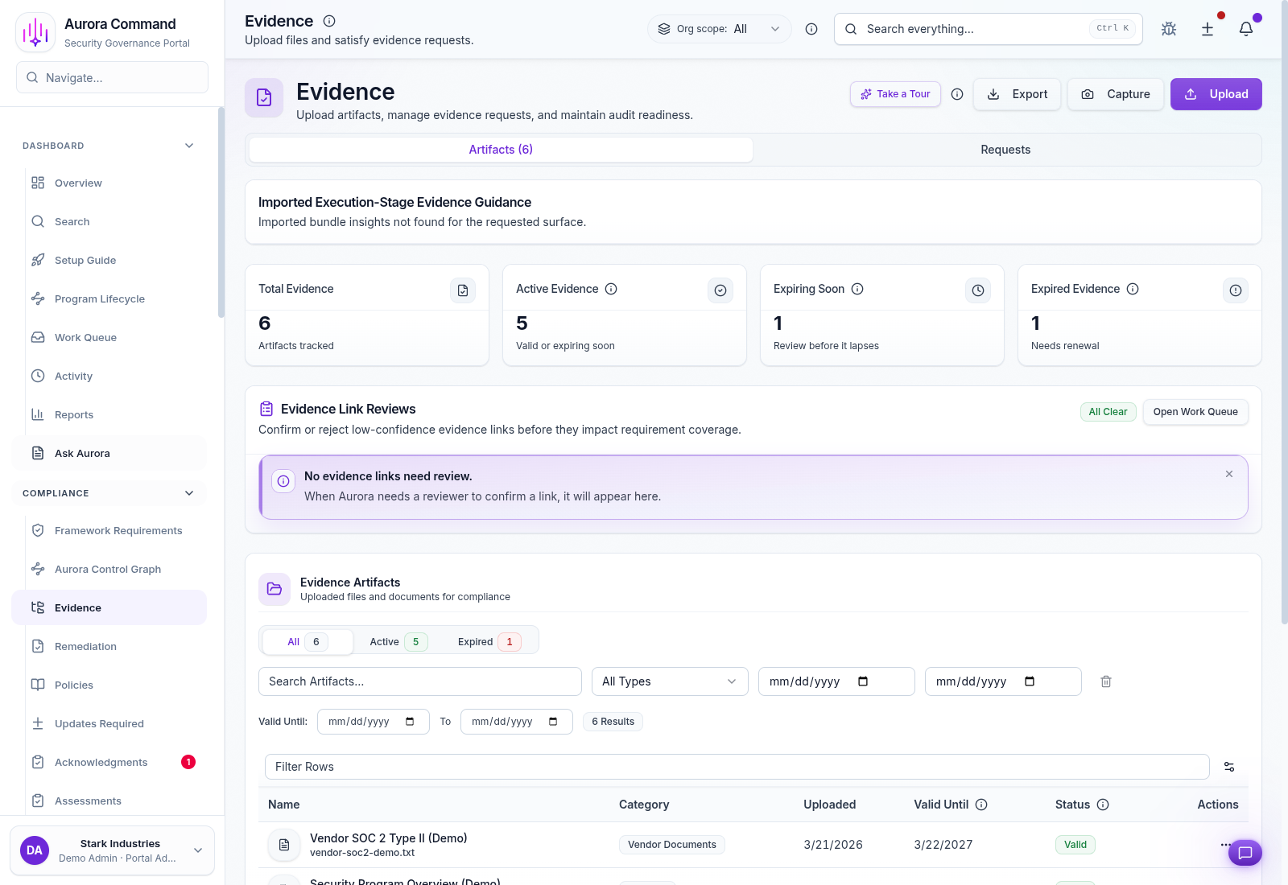This screenshot has width=1288, height=885.
Task: Open Framework Requirements in sidebar
Action: (x=118, y=530)
